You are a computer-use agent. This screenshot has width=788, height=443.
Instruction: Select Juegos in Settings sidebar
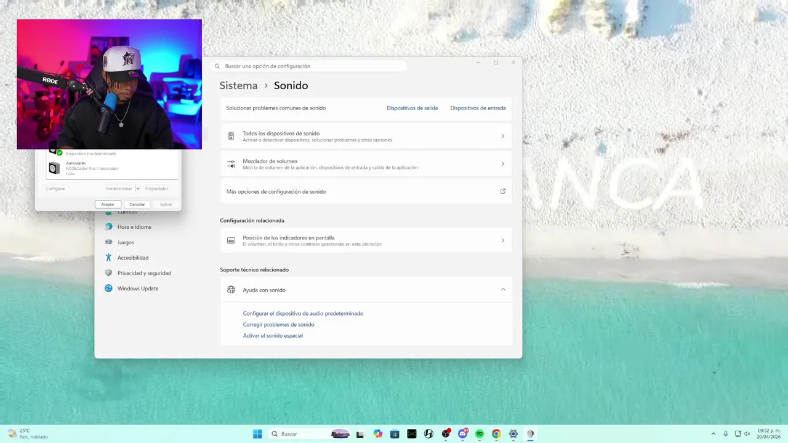[126, 242]
